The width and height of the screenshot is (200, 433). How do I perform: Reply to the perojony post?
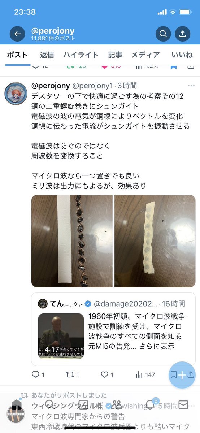click(38, 374)
